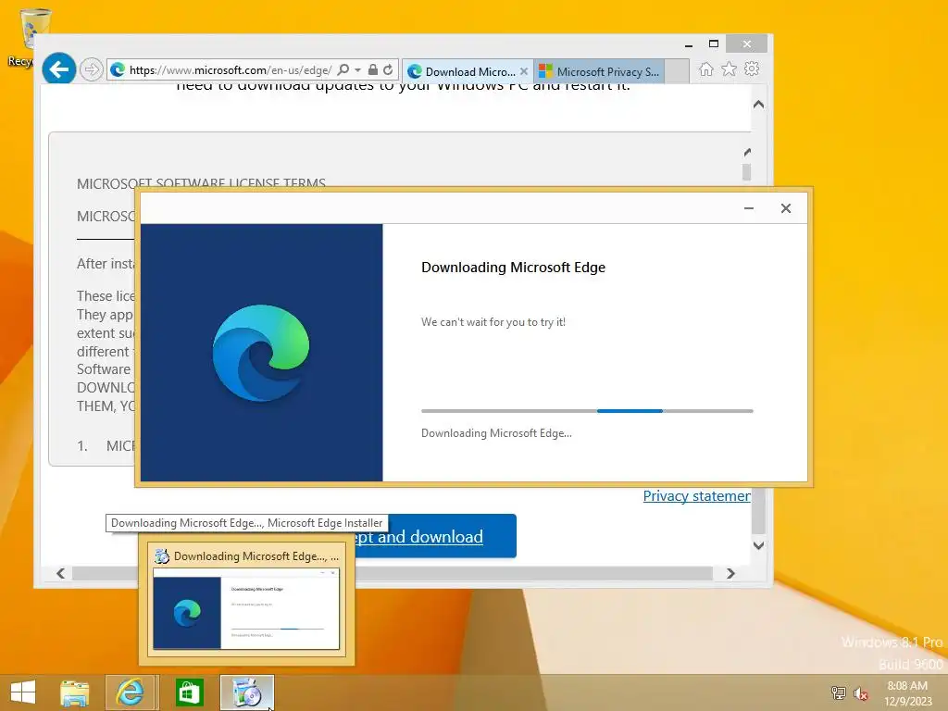Screen dimensions: 948x711
Task: Open a new tab in Internet Explorer
Action: 677,71
